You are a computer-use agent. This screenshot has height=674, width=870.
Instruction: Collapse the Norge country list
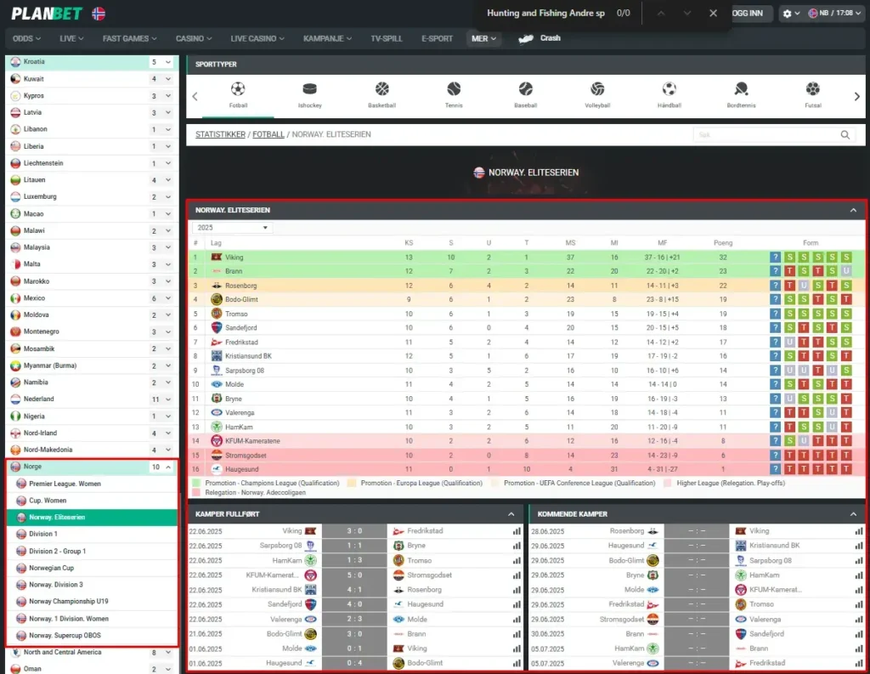pyautogui.click(x=168, y=467)
